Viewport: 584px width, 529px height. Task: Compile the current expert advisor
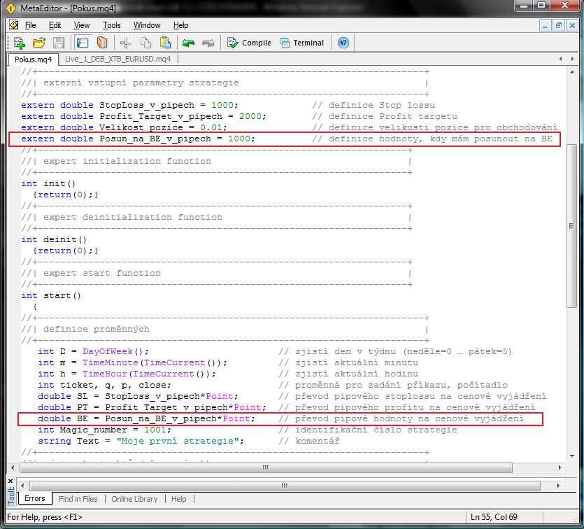pyautogui.click(x=249, y=43)
